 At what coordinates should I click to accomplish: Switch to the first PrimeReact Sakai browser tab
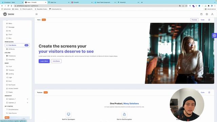tap(13, 2)
